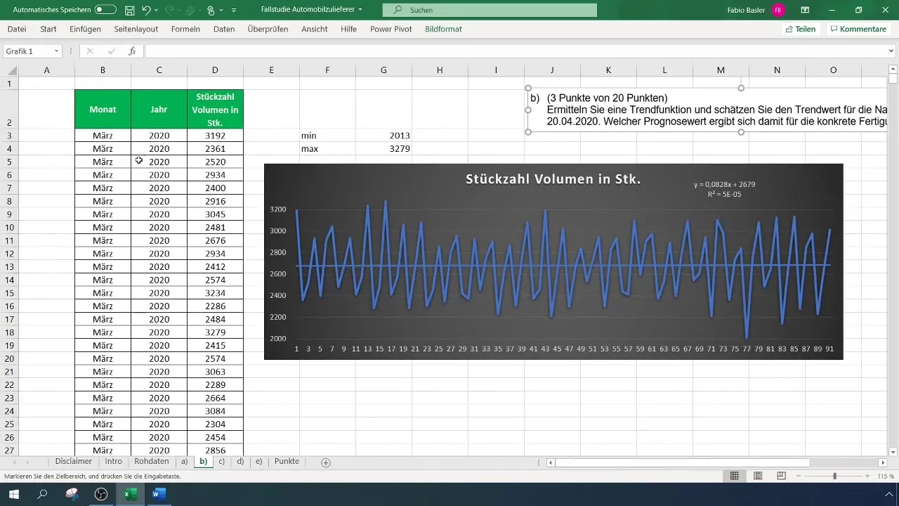Image resolution: width=899 pixels, height=506 pixels.
Task: Click the Stückzahl Volumen in Stk. header cell
Action: 215,110
